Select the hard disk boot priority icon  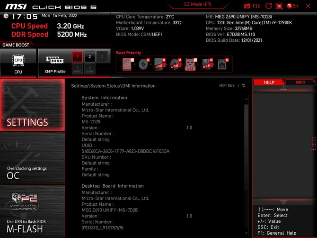pyautogui.click(x=128, y=64)
